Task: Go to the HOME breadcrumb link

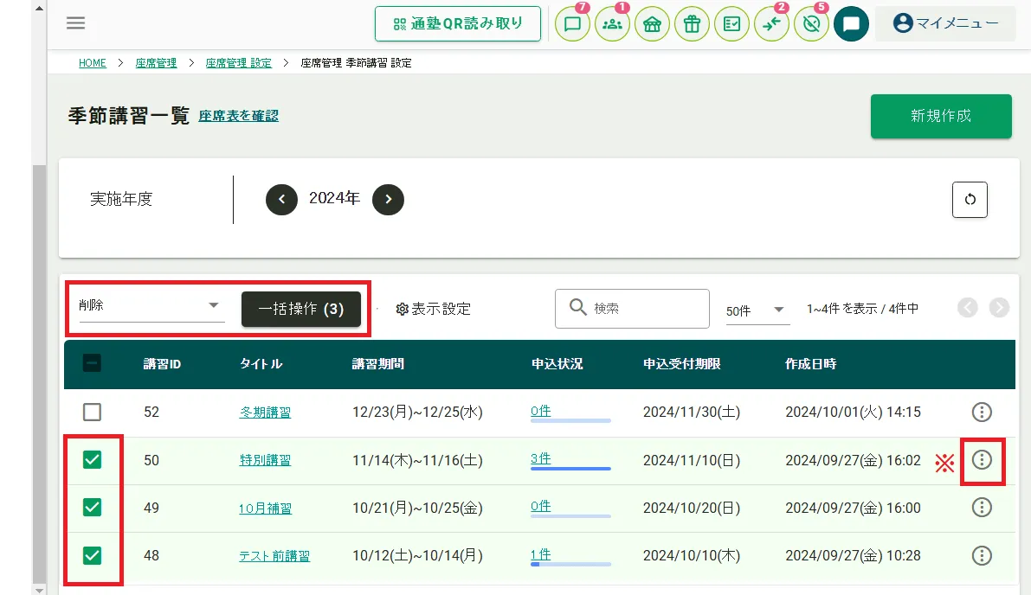Action: click(x=92, y=63)
